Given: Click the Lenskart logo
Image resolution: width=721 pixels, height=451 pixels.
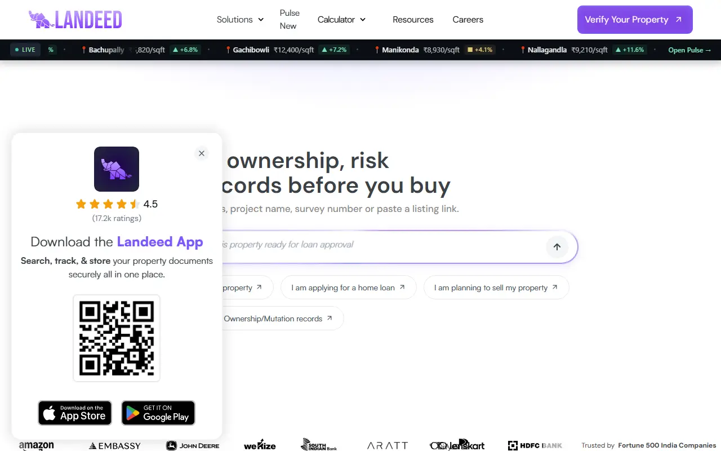Looking at the screenshot, I should pyautogui.click(x=457, y=445).
